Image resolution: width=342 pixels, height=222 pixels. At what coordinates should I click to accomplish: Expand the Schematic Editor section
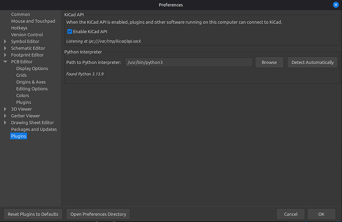tap(5, 48)
